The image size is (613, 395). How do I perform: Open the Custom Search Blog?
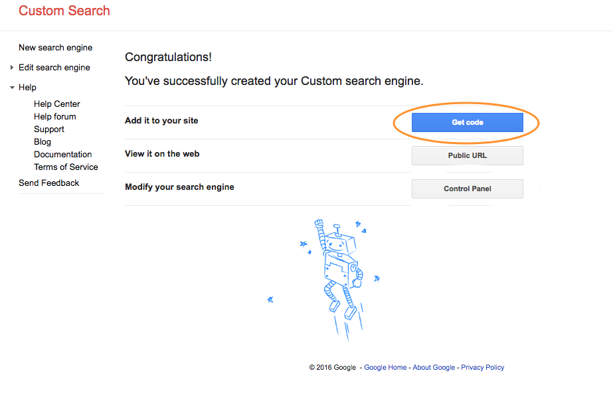(x=42, y=141)
